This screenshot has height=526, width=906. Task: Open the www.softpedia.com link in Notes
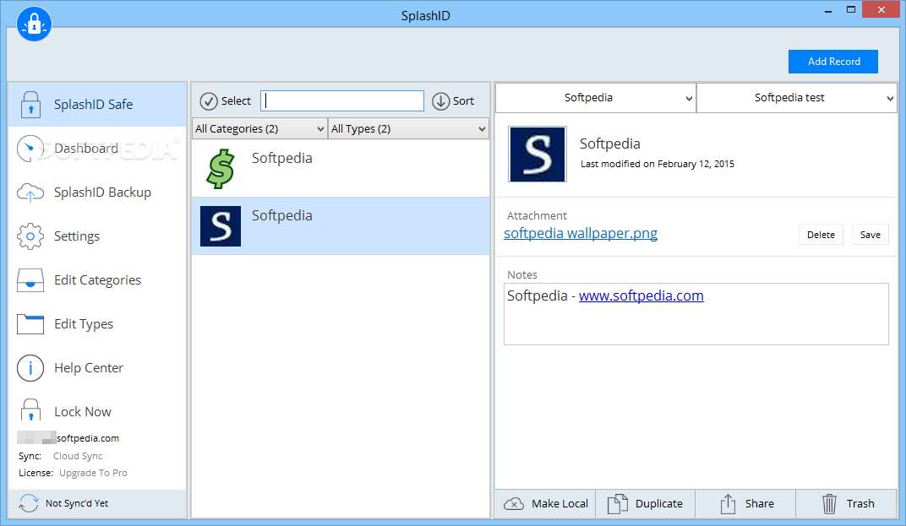[641, 296]
